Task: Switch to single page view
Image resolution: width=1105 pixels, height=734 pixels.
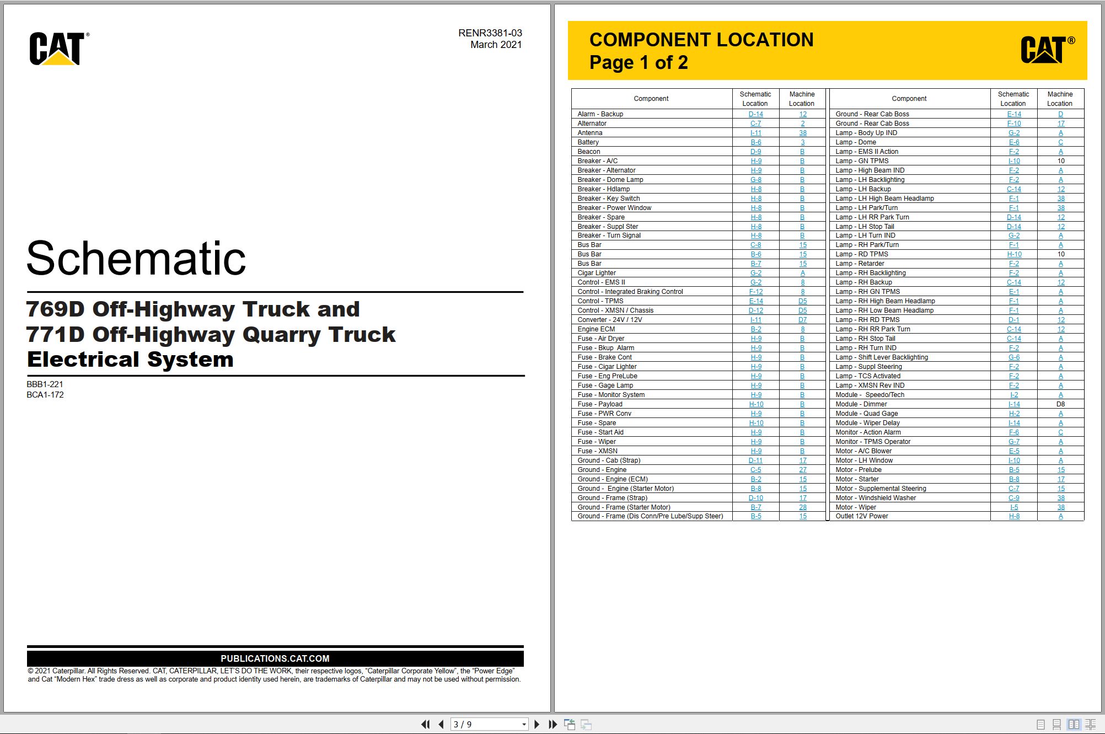Action: coord(1040,724)
